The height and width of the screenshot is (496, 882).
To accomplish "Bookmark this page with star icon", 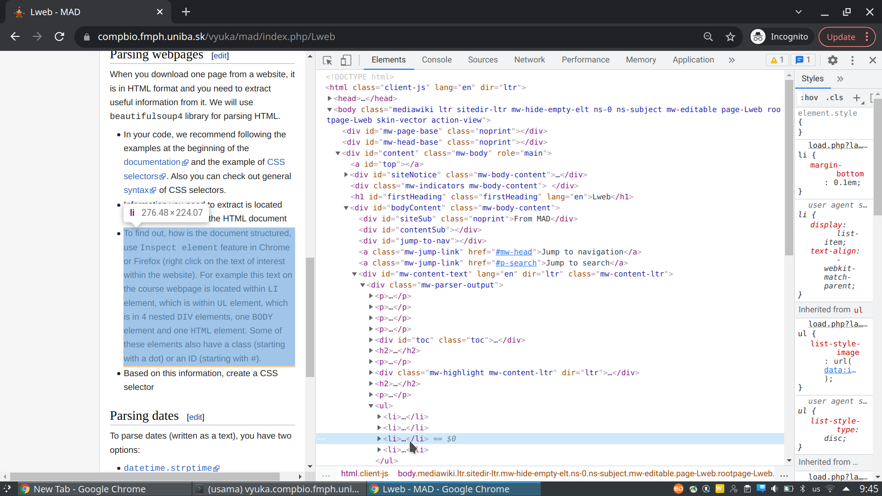I will coord(730,37).
